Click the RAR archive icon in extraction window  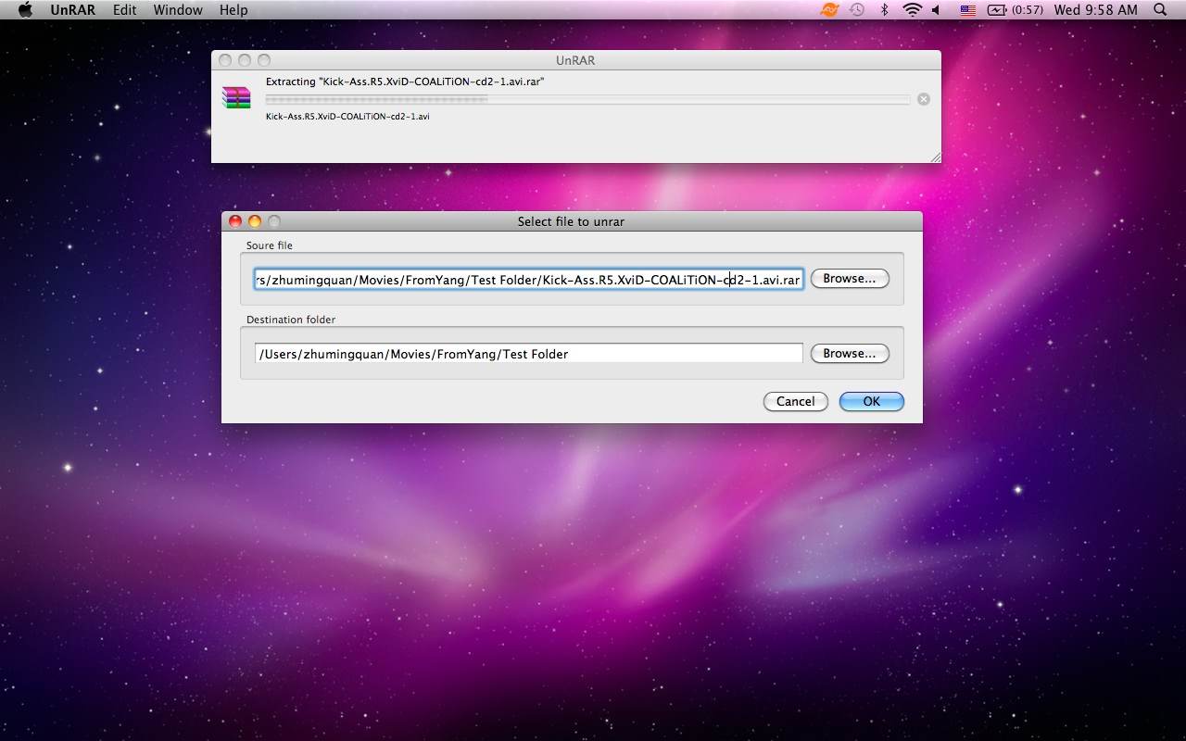point(236,97)
